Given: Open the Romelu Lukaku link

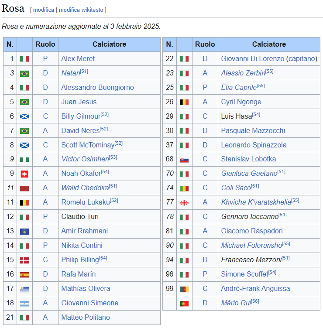Looking at the screenshot, I should click(x=86, y=202).
